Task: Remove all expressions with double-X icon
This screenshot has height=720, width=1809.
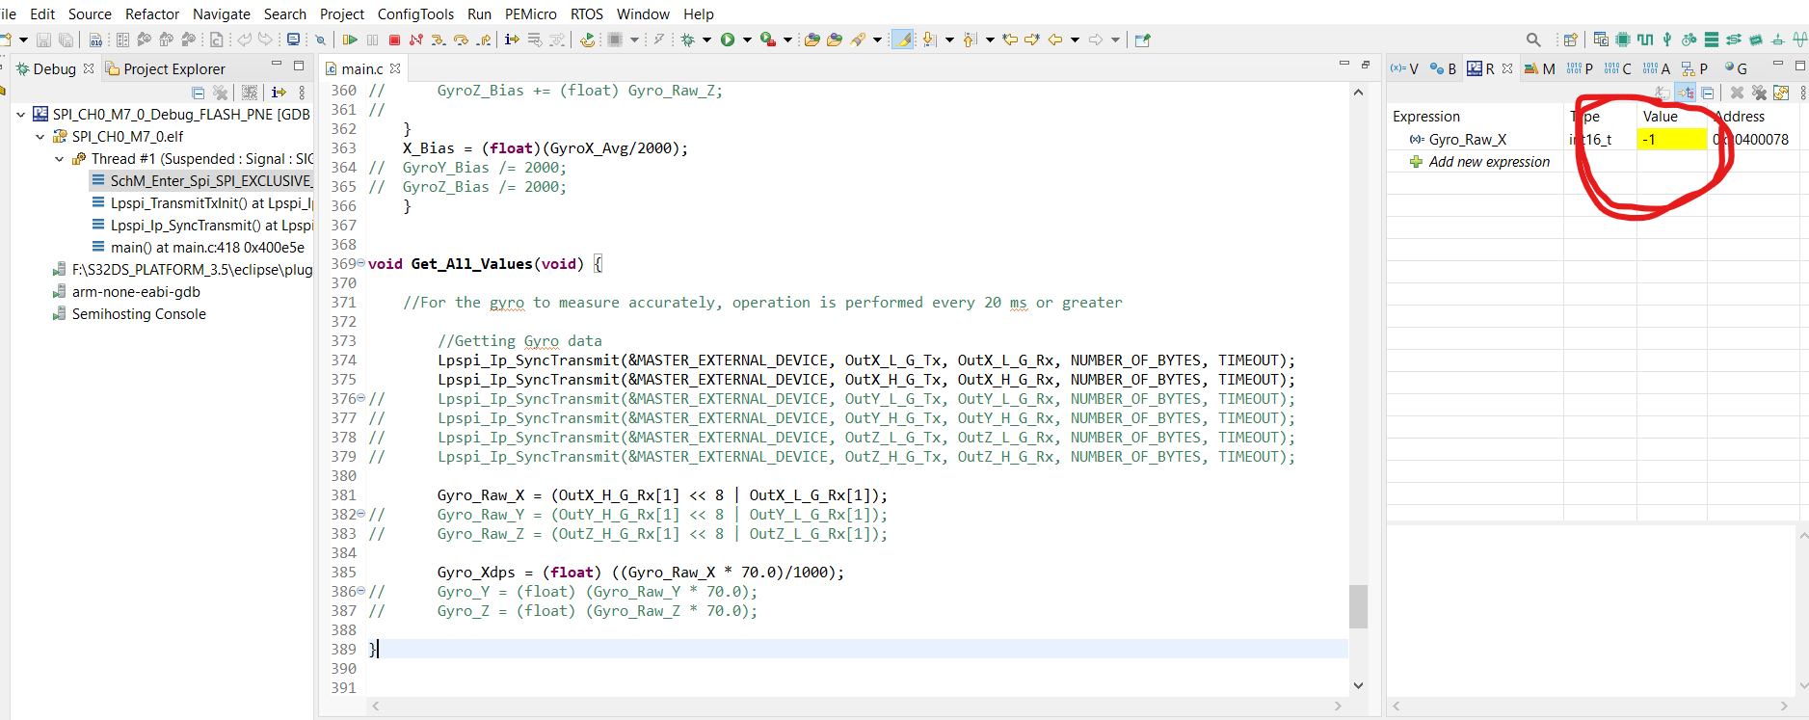Action: point(1759,93)
